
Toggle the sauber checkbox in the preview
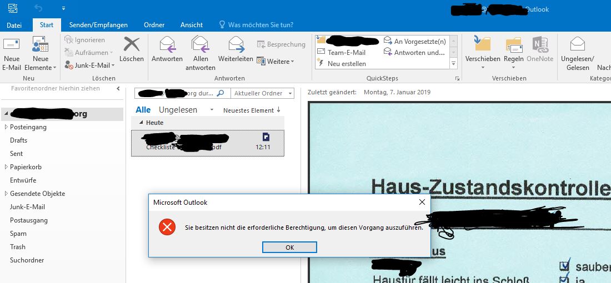click(564, 265)
